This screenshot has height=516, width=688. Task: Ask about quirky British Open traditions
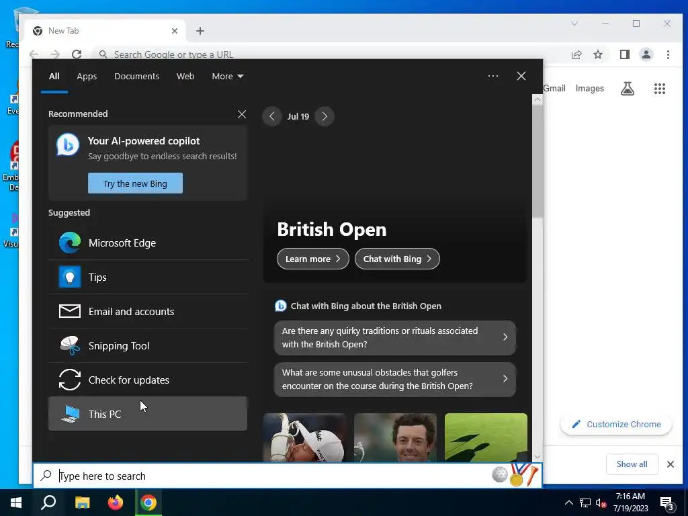coord(395,337)
